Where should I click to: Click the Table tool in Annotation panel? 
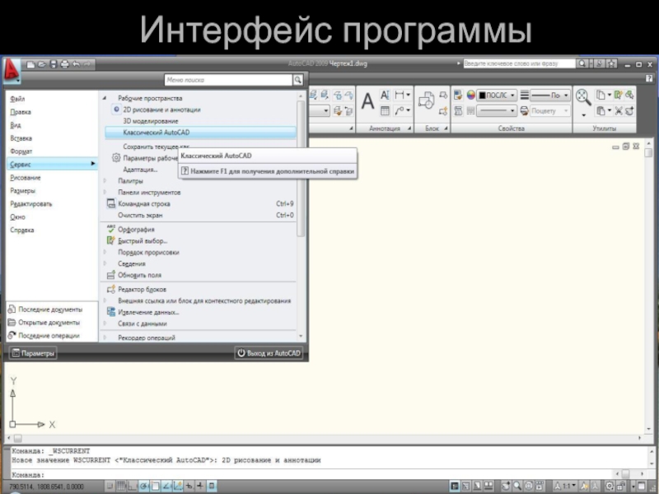tap(385, 110)
